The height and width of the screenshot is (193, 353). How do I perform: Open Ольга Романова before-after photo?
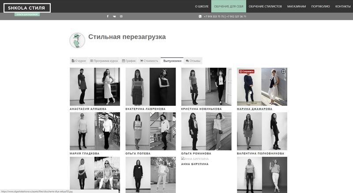click(x=206, y=131)
